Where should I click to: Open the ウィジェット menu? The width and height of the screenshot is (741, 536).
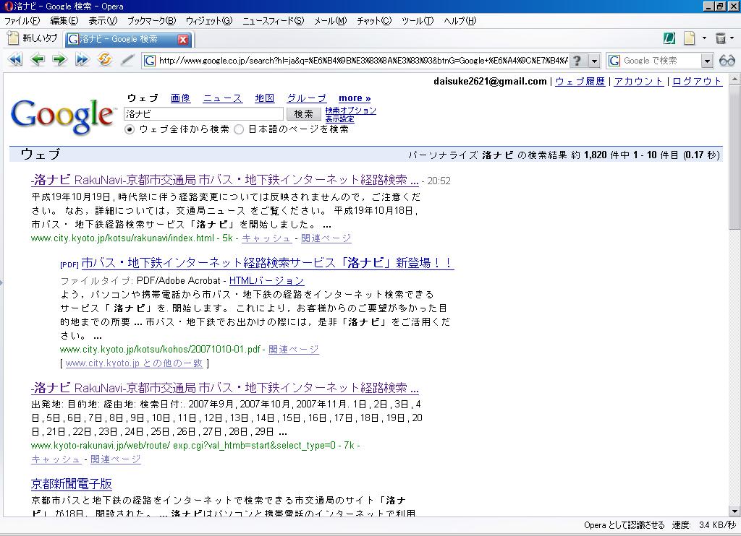click(x=209, y=21)
